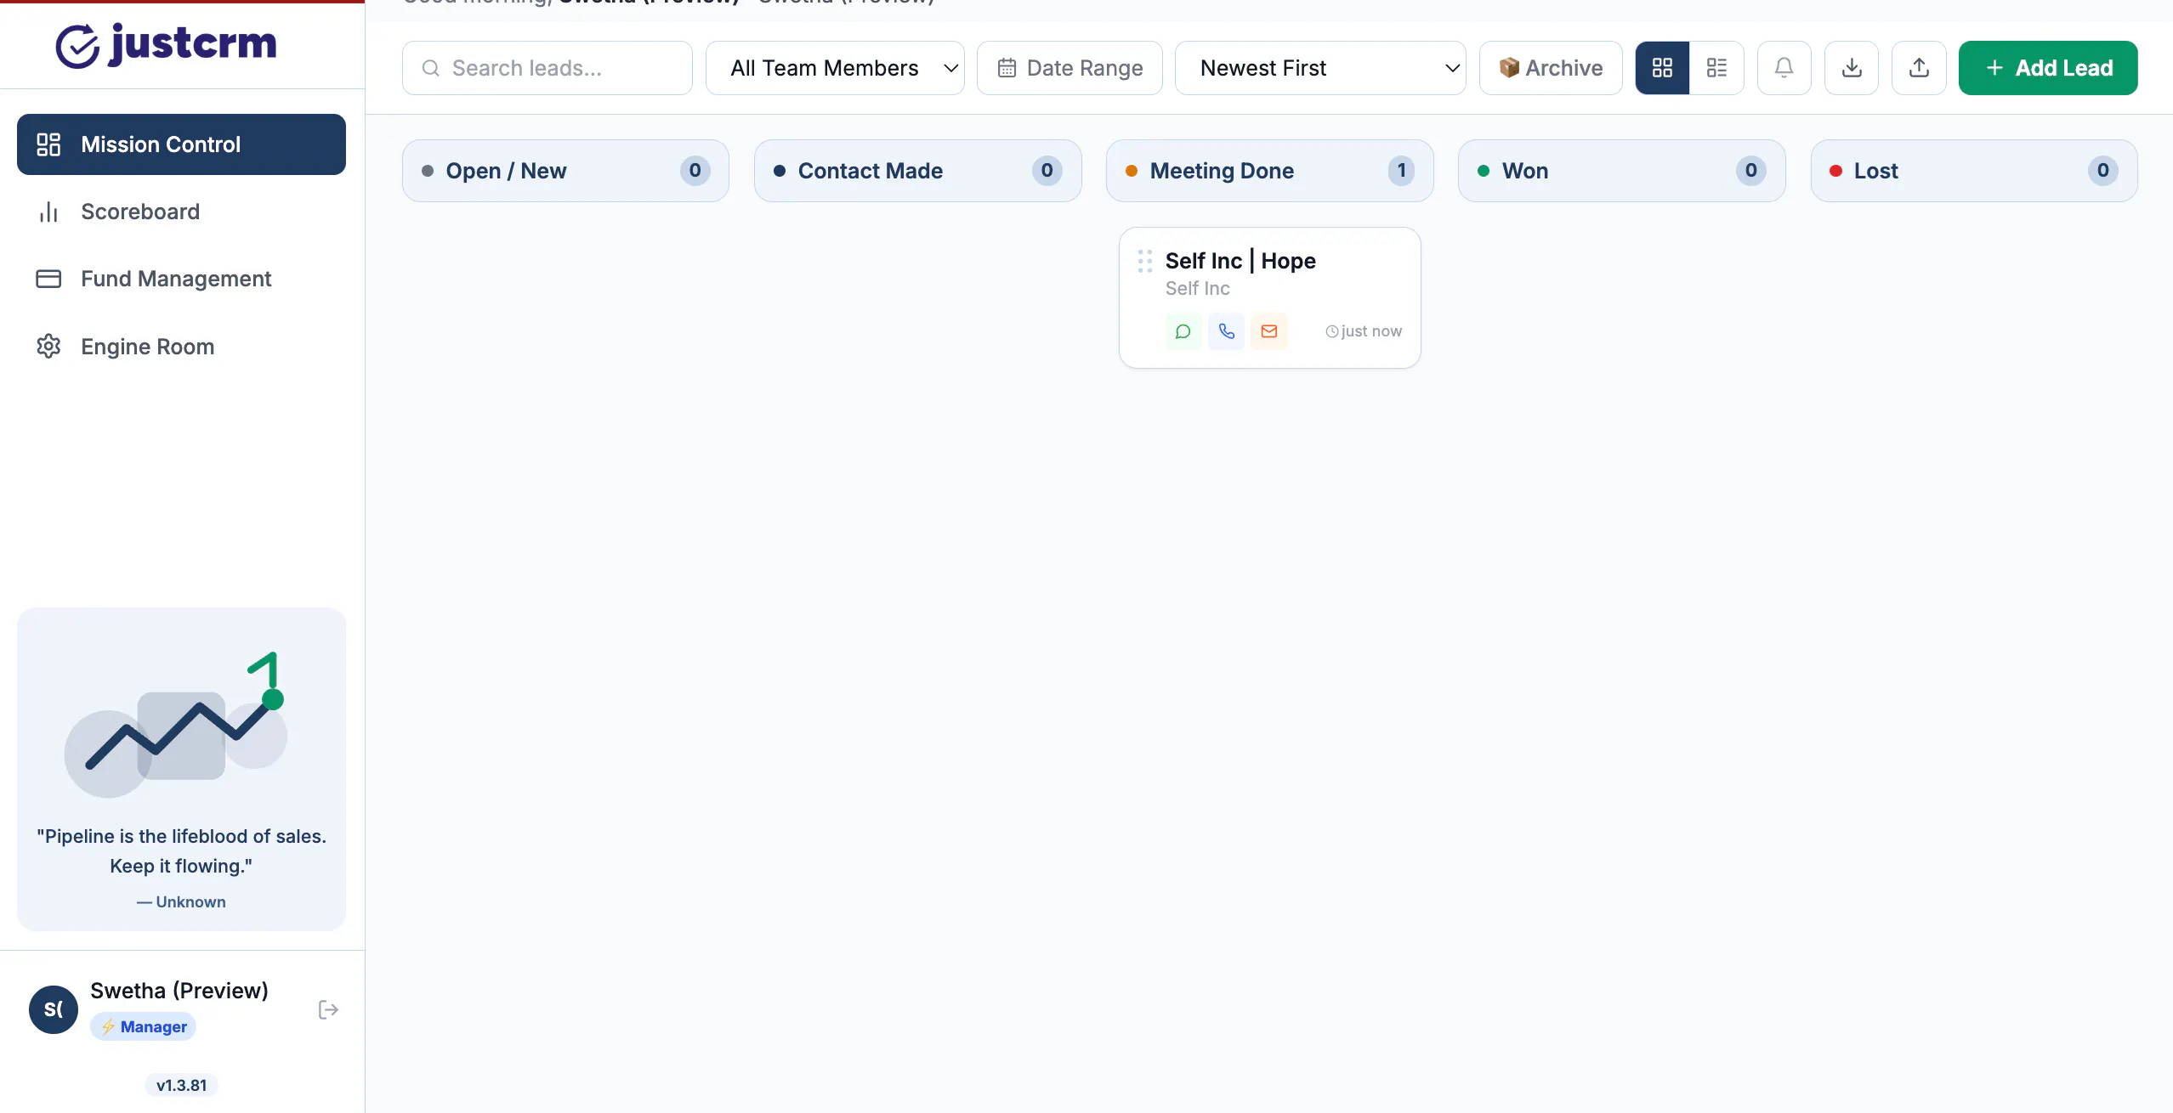The height and width of the screenshot is (1113, 2173).
Task: Open the Archive
Action: (x=1551, y=68)
